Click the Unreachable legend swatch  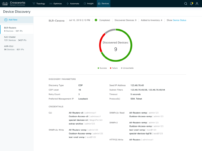tap(122, 68)
